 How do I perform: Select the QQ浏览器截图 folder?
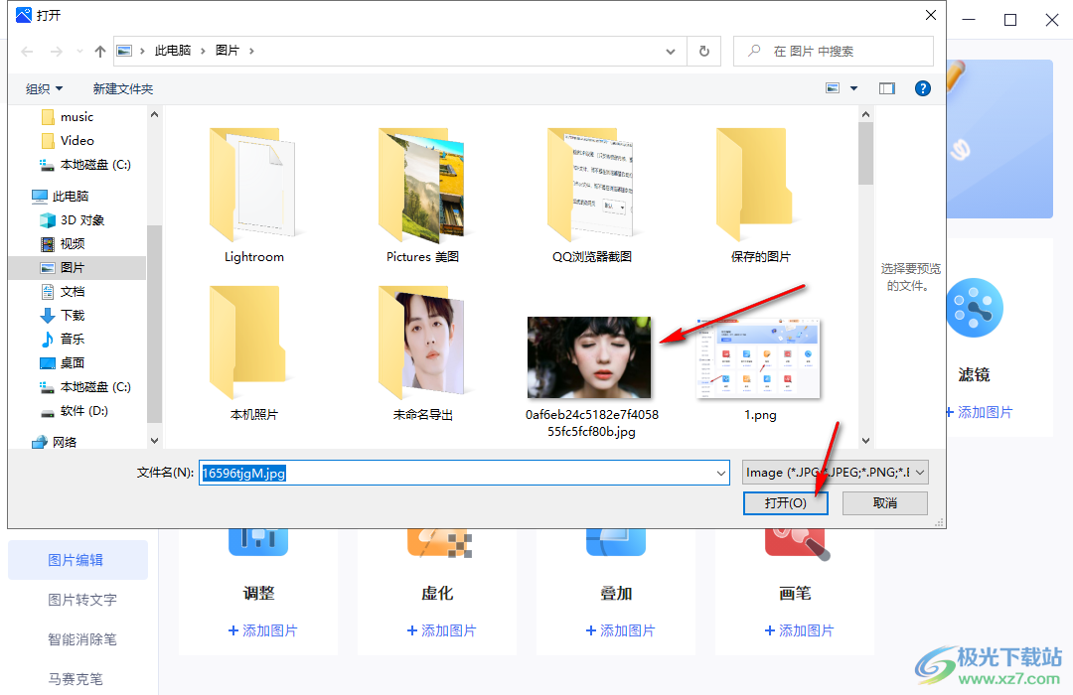(592, 195)
